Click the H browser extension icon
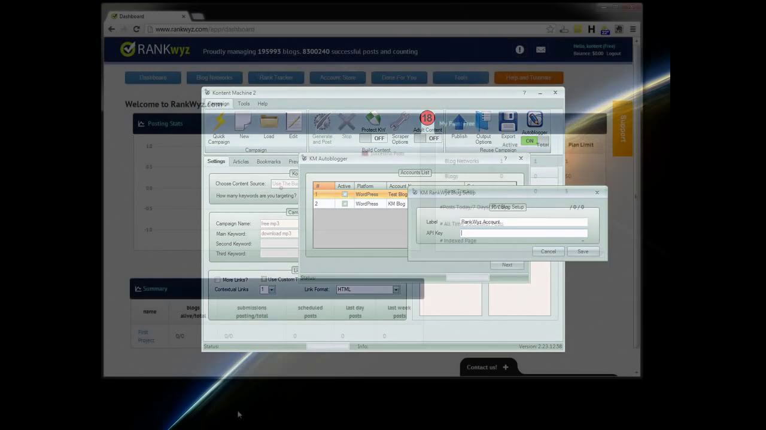This screenshot has height=430, width=766. pos(591,29)
